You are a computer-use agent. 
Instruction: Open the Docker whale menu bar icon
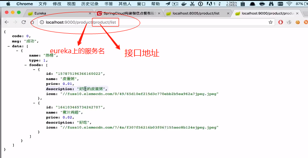[184, 3]
